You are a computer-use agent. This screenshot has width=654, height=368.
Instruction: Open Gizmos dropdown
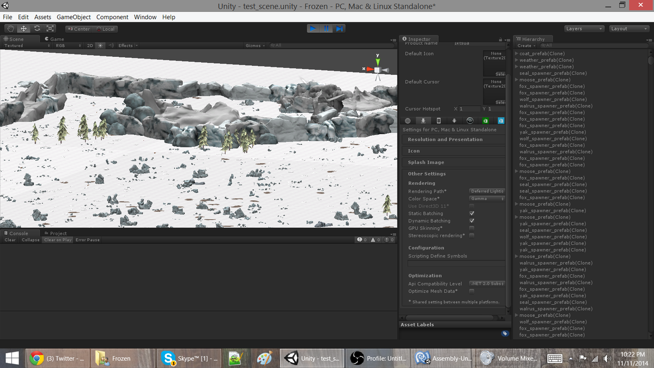tap(255, 46)
